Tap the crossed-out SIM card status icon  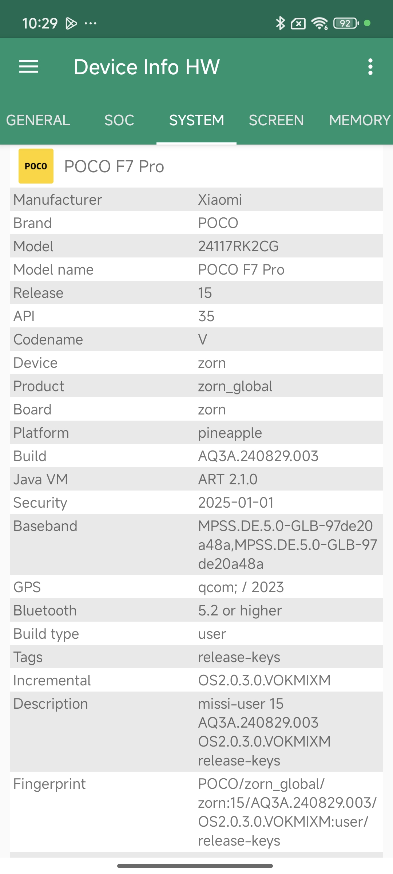[x=298, y=24]
